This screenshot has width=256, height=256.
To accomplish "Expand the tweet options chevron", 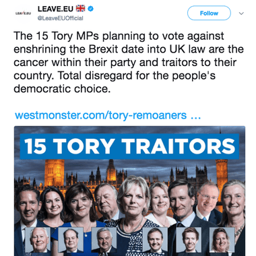I will [241, 13].
